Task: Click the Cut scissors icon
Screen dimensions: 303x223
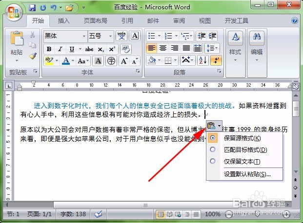Action: (33, 35)
